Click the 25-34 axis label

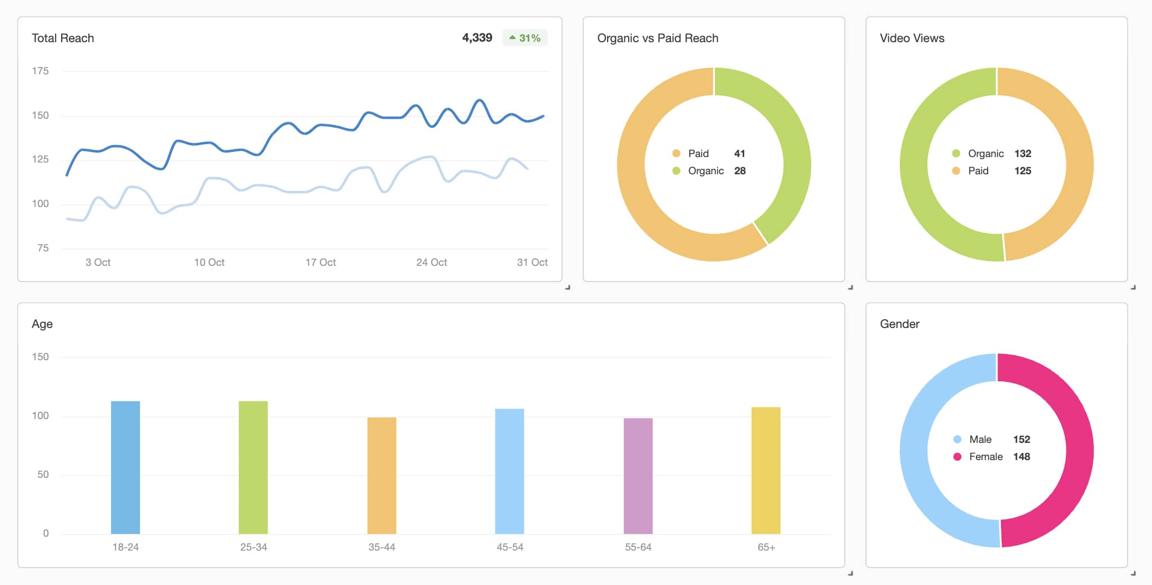(253, 547)
